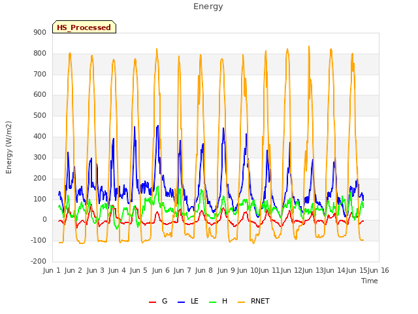Click the 800 y-axis tick label
This screenshot has height=314, width=418.
click(40, 54)
